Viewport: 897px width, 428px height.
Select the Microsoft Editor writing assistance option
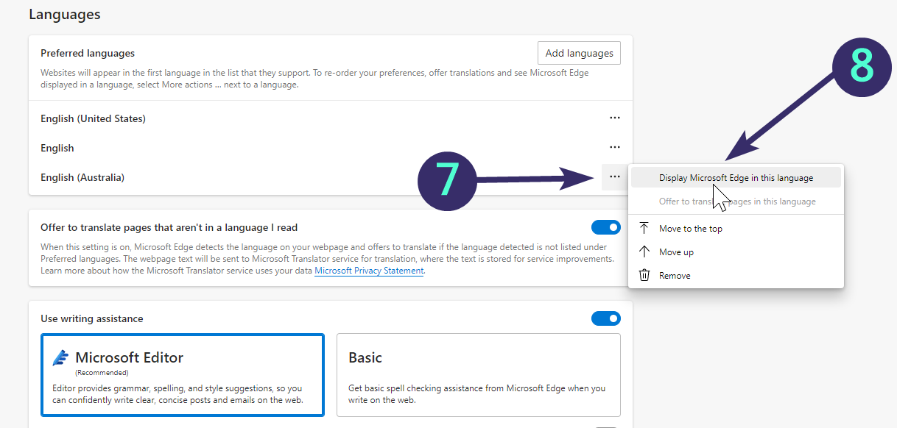183,375
